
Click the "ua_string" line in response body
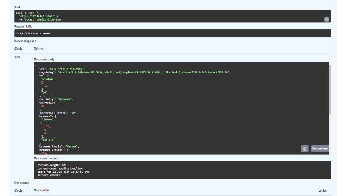click(134, 72)
